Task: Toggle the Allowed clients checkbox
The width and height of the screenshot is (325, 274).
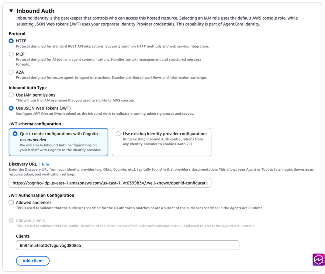Action: 11,221
